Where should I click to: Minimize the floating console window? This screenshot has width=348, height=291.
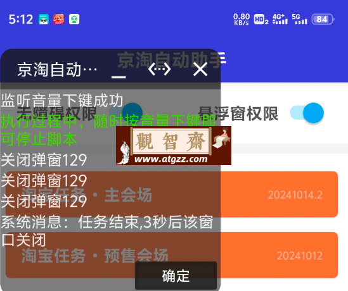coord(119,77)
